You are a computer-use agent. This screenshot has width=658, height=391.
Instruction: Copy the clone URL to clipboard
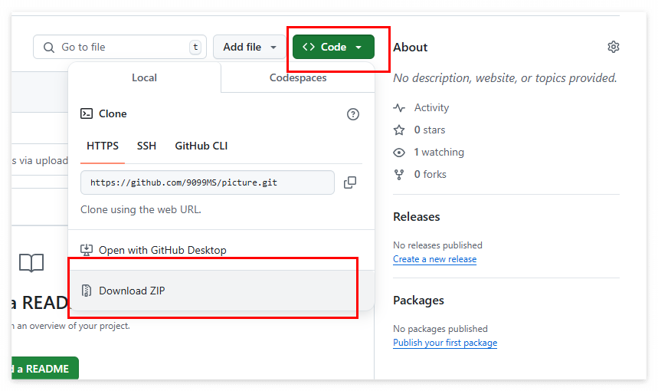click(350, 182)
